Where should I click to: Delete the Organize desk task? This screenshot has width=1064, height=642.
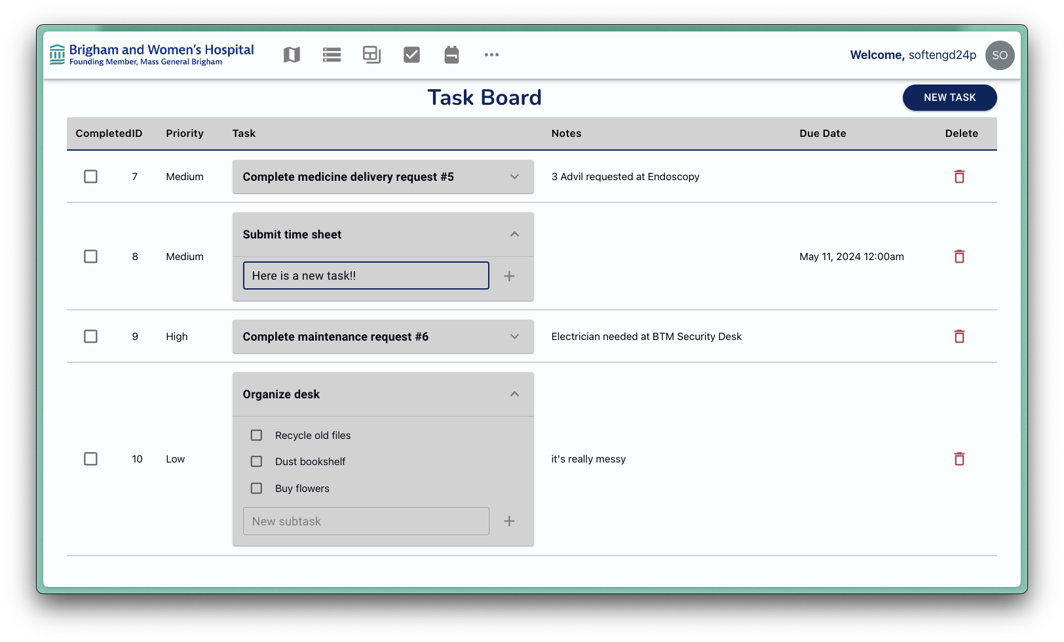pos(959,459)
